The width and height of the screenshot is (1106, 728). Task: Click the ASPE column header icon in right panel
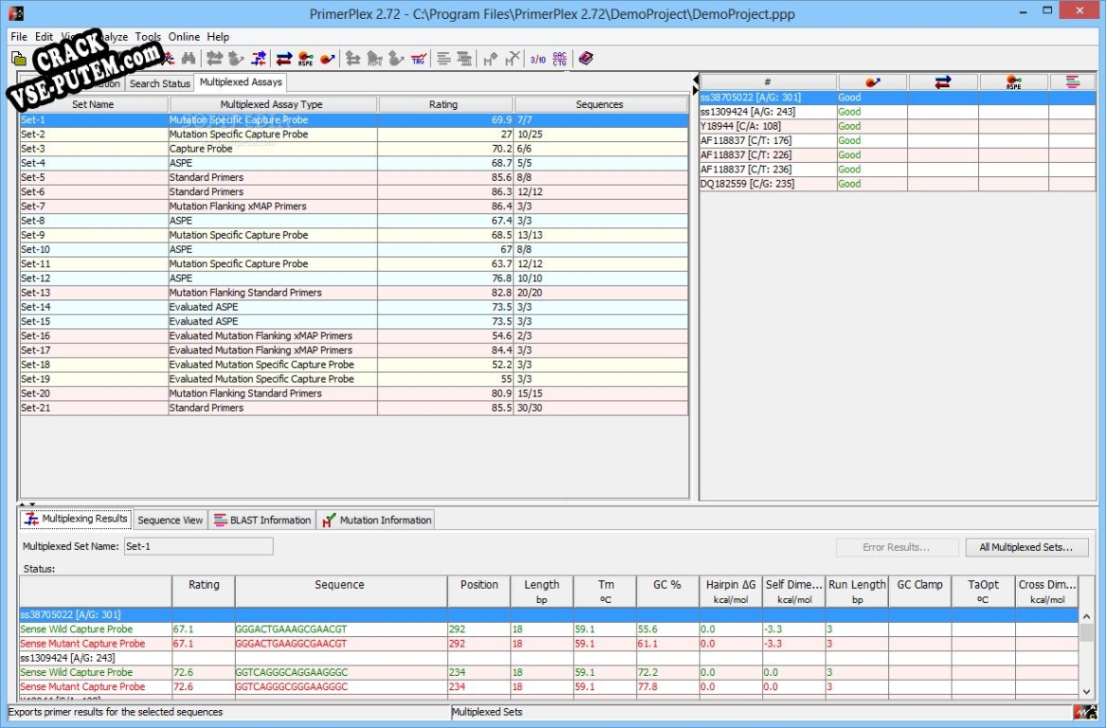1013,82
